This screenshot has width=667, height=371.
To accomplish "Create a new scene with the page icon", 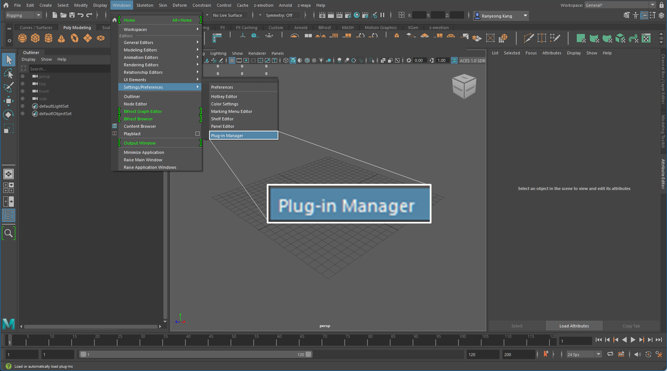I will 54,15.
